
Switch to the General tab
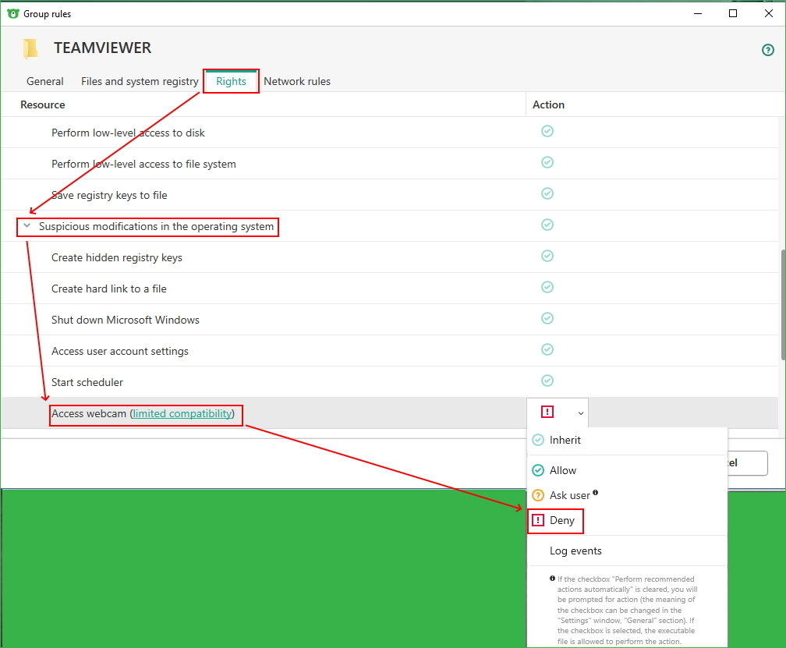tap(45, 81)
